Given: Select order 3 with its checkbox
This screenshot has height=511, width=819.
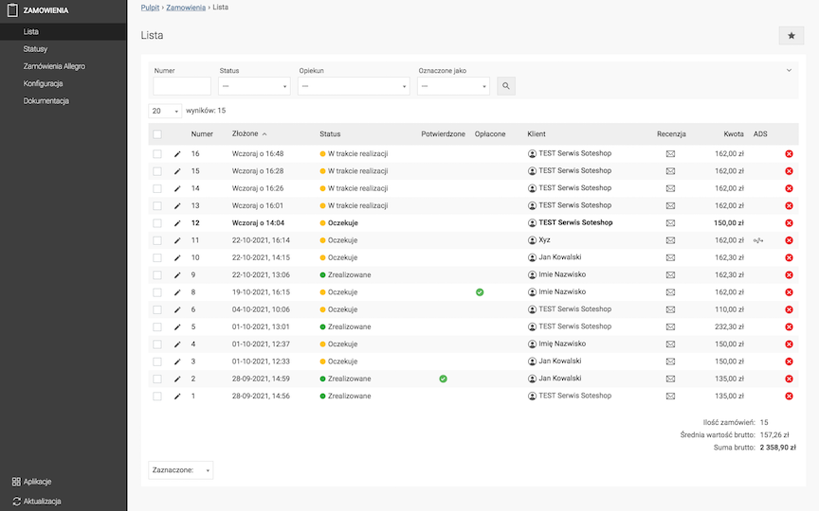Looking at the screenshot, I should tap(157, 361).
